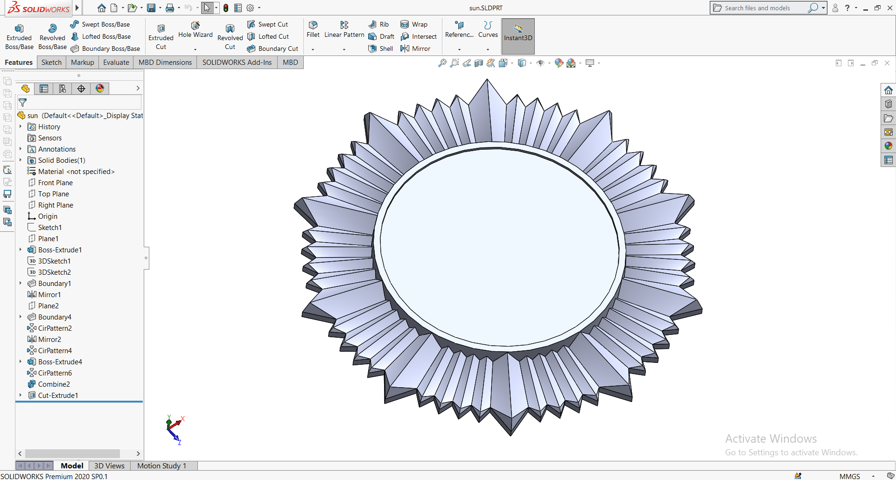
Task: Click the Fillet tool icon
Action: pyautogui.click(x=313, y=29)
